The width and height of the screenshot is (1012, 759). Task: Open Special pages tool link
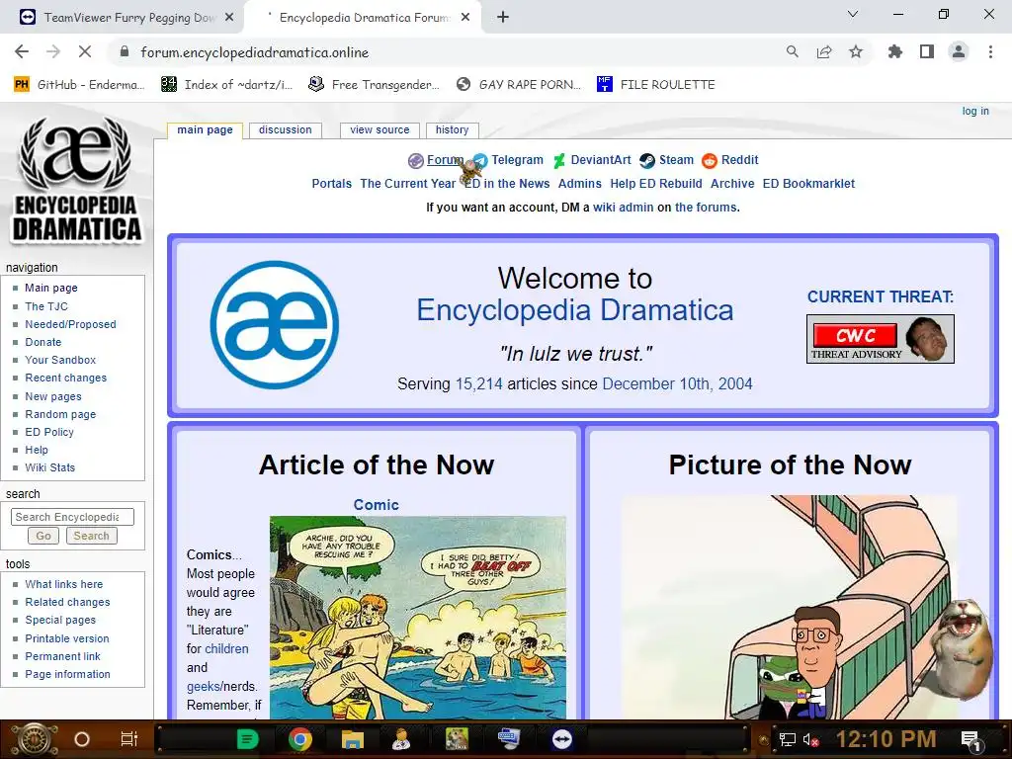[60, 620]
